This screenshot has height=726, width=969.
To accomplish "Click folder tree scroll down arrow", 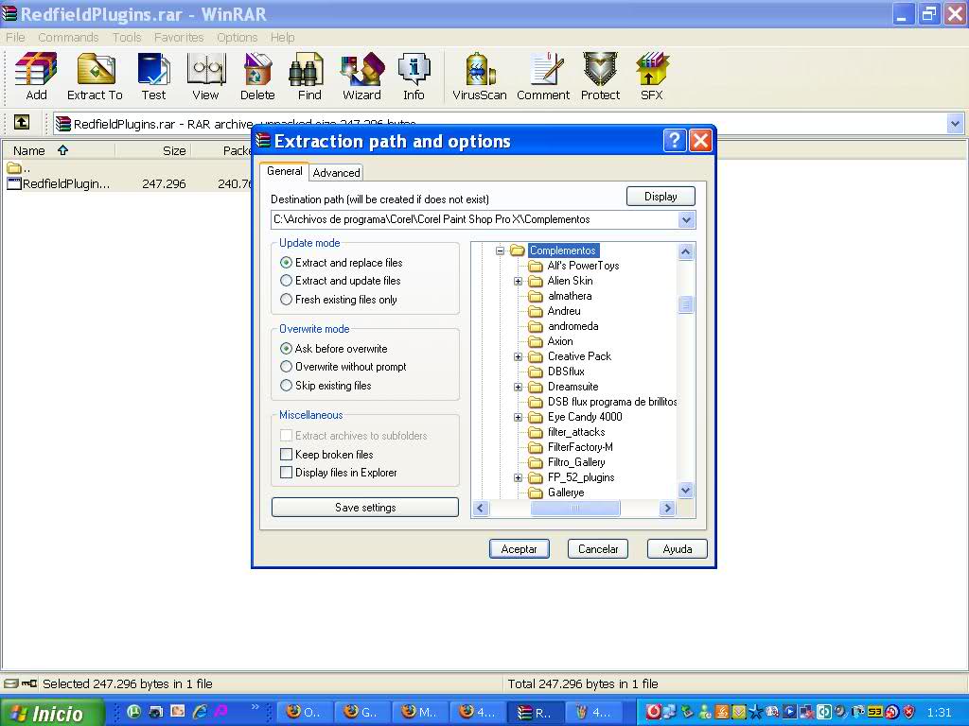I will [685, 491].
